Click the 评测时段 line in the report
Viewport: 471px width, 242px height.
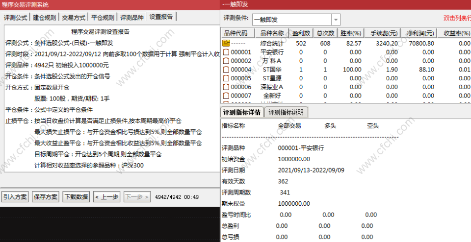[113, 54]
